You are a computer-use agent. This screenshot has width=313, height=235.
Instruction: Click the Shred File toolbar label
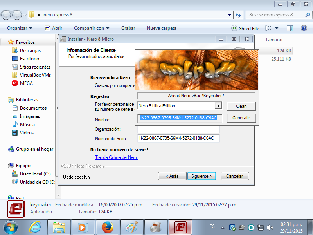tap(249, 28)
